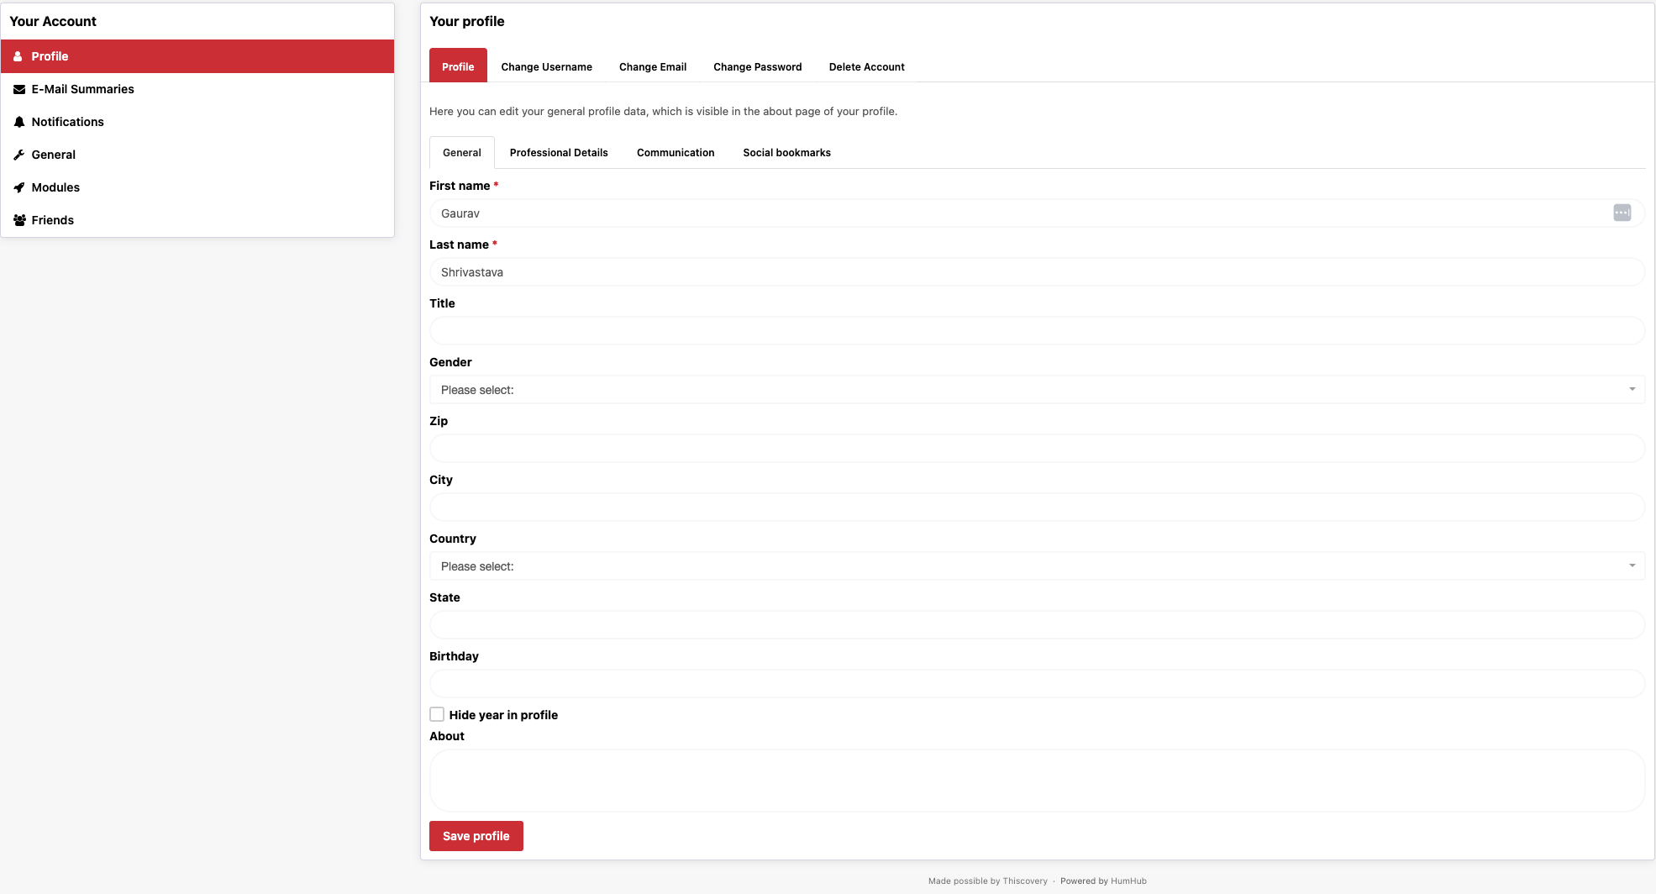This screenshot has height=894, width=1656.
Task: Click the E-Mail Summaries envelope icon
Action: [x=19, y=89]
